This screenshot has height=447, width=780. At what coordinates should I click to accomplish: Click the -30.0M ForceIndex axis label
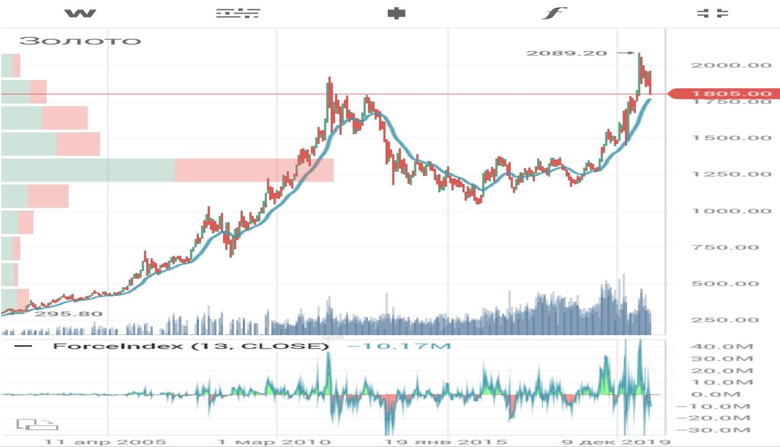(716, 430)
